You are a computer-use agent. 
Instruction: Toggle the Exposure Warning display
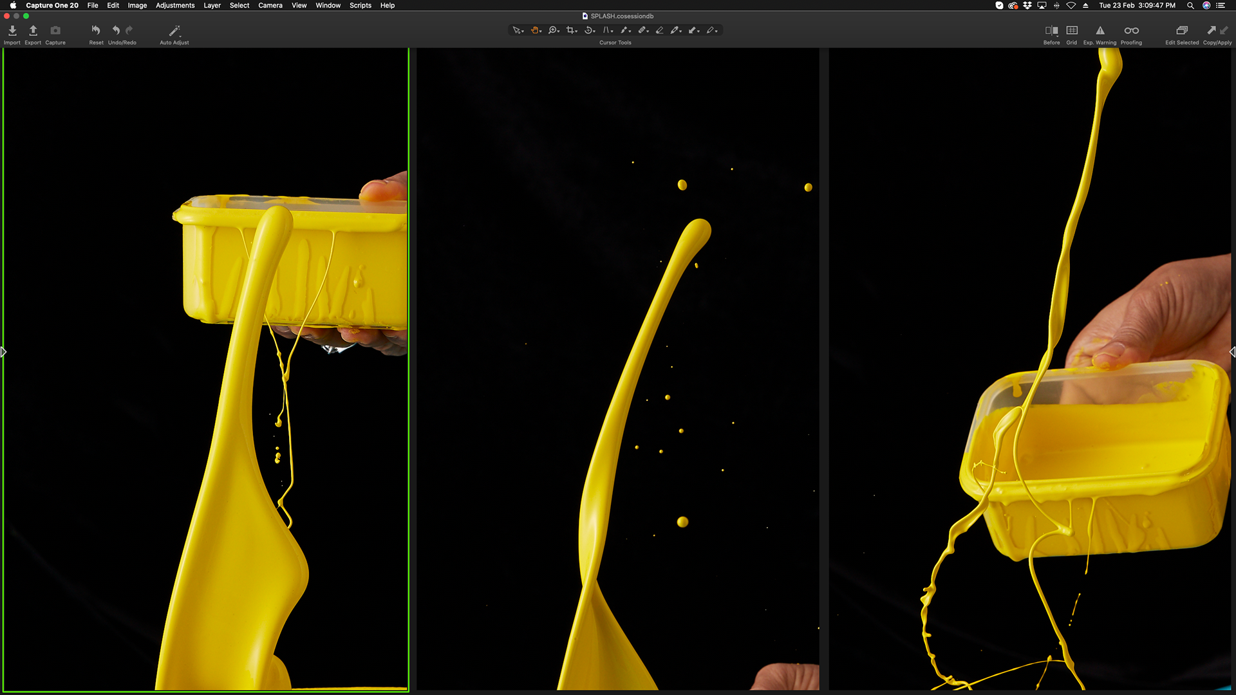(1100, 31)
